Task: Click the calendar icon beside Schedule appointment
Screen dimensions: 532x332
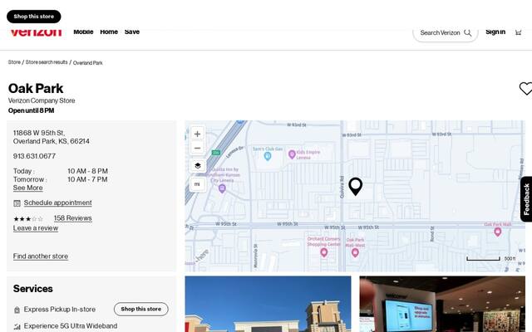Action: pyautogui.click(x=17, y=203)
